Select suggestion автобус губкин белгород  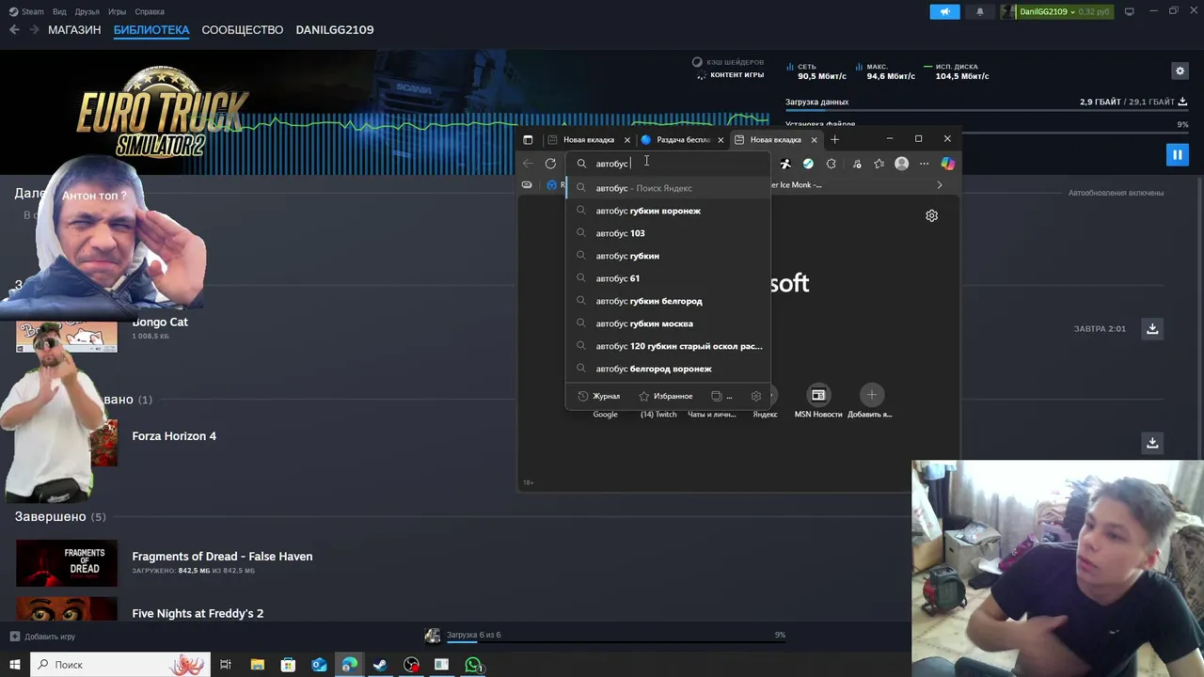(668, 301)
